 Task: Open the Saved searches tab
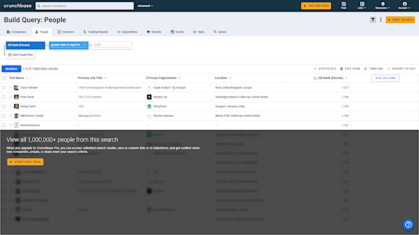219,32
